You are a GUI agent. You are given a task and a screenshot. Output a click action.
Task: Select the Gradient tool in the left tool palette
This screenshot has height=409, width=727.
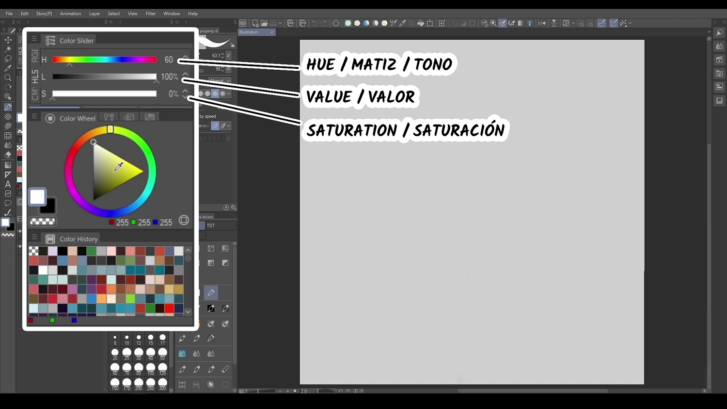click(x=8, y=165)
